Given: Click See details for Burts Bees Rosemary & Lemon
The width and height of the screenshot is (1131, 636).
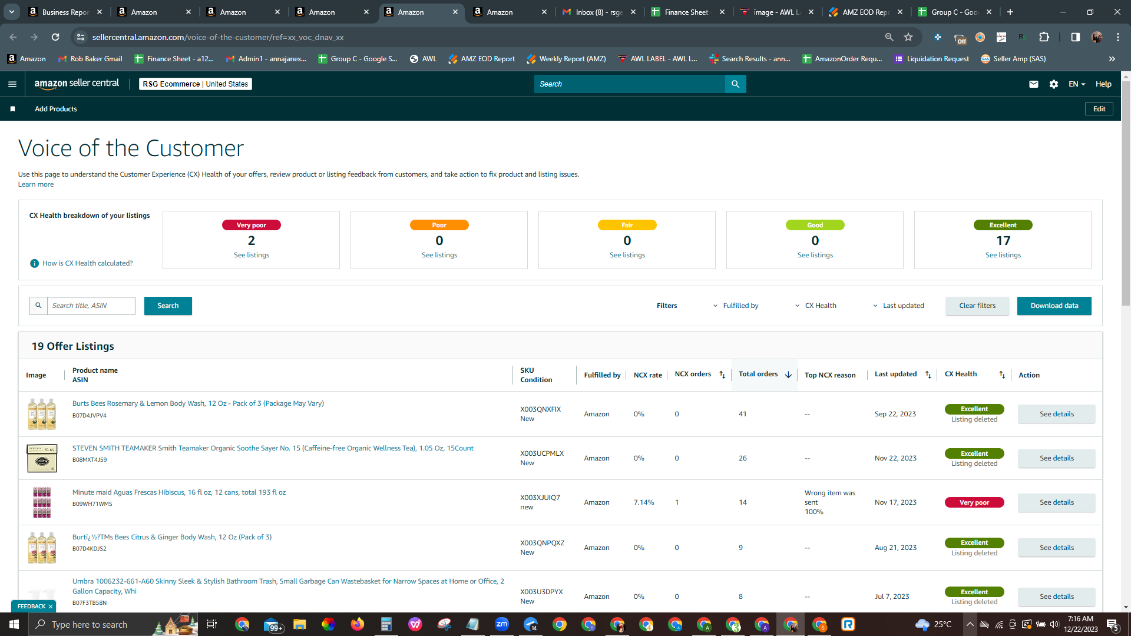Looking at the screenshot, I should pos(1057,414).
